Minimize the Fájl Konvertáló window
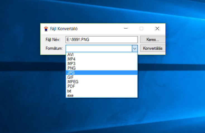This screenshot has width=205, height=133. 126,28
